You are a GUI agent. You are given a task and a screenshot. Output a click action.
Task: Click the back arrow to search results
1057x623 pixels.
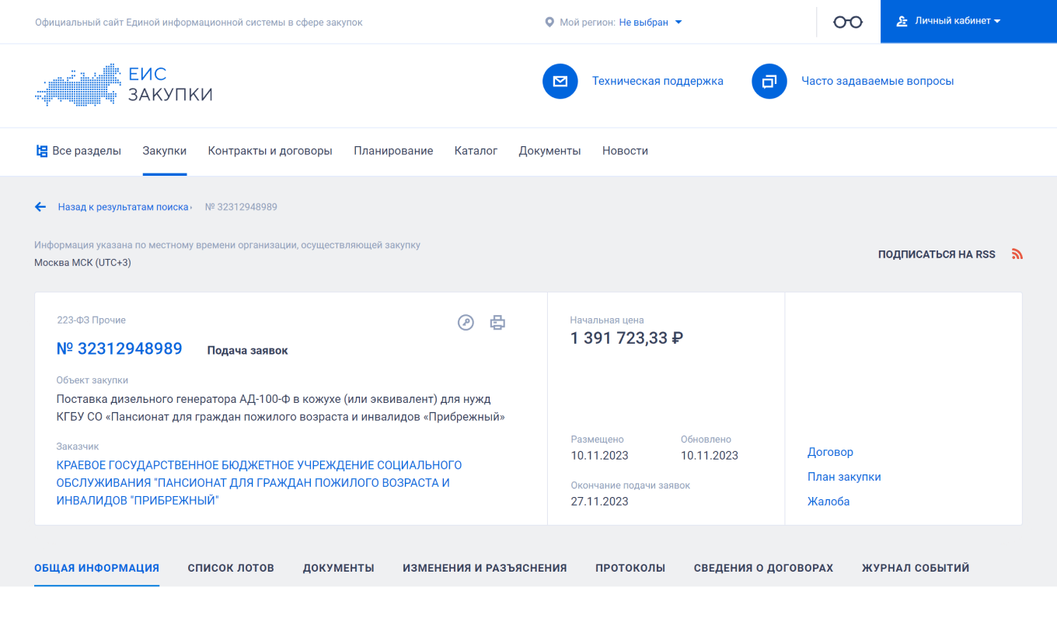point(40,207)
